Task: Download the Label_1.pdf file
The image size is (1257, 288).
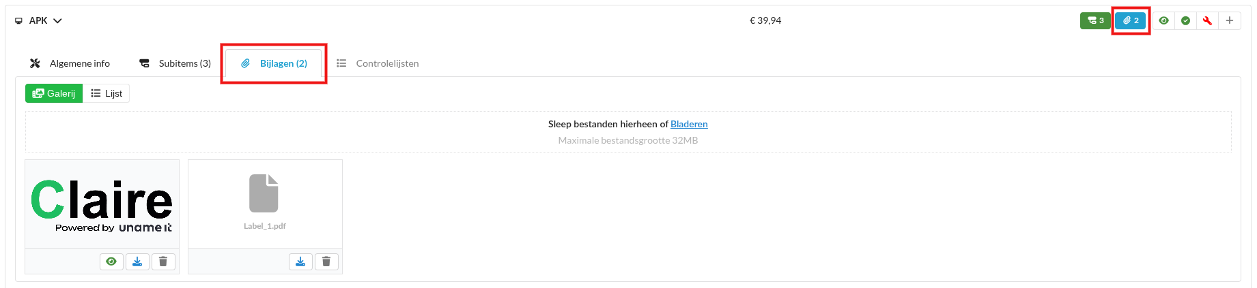Action: click(x=300, y=261)
